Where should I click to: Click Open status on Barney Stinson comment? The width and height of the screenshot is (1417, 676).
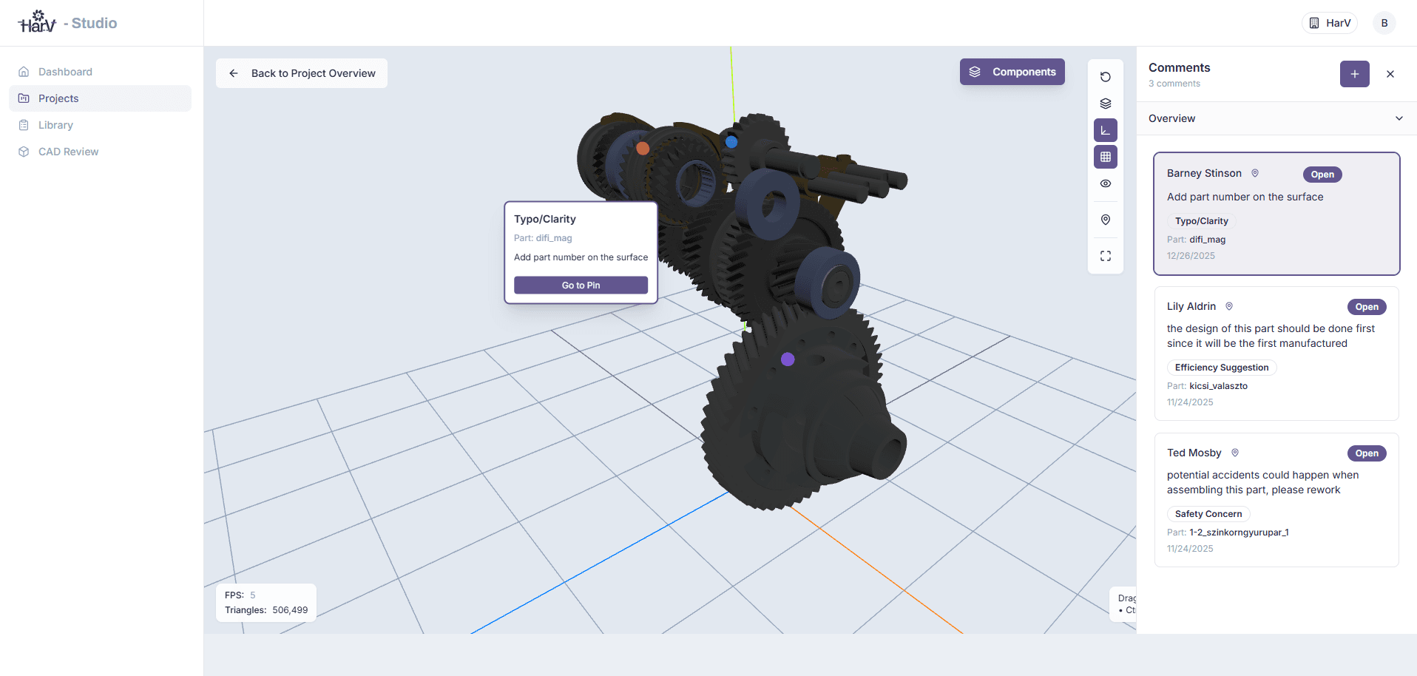click(1322, 175)
